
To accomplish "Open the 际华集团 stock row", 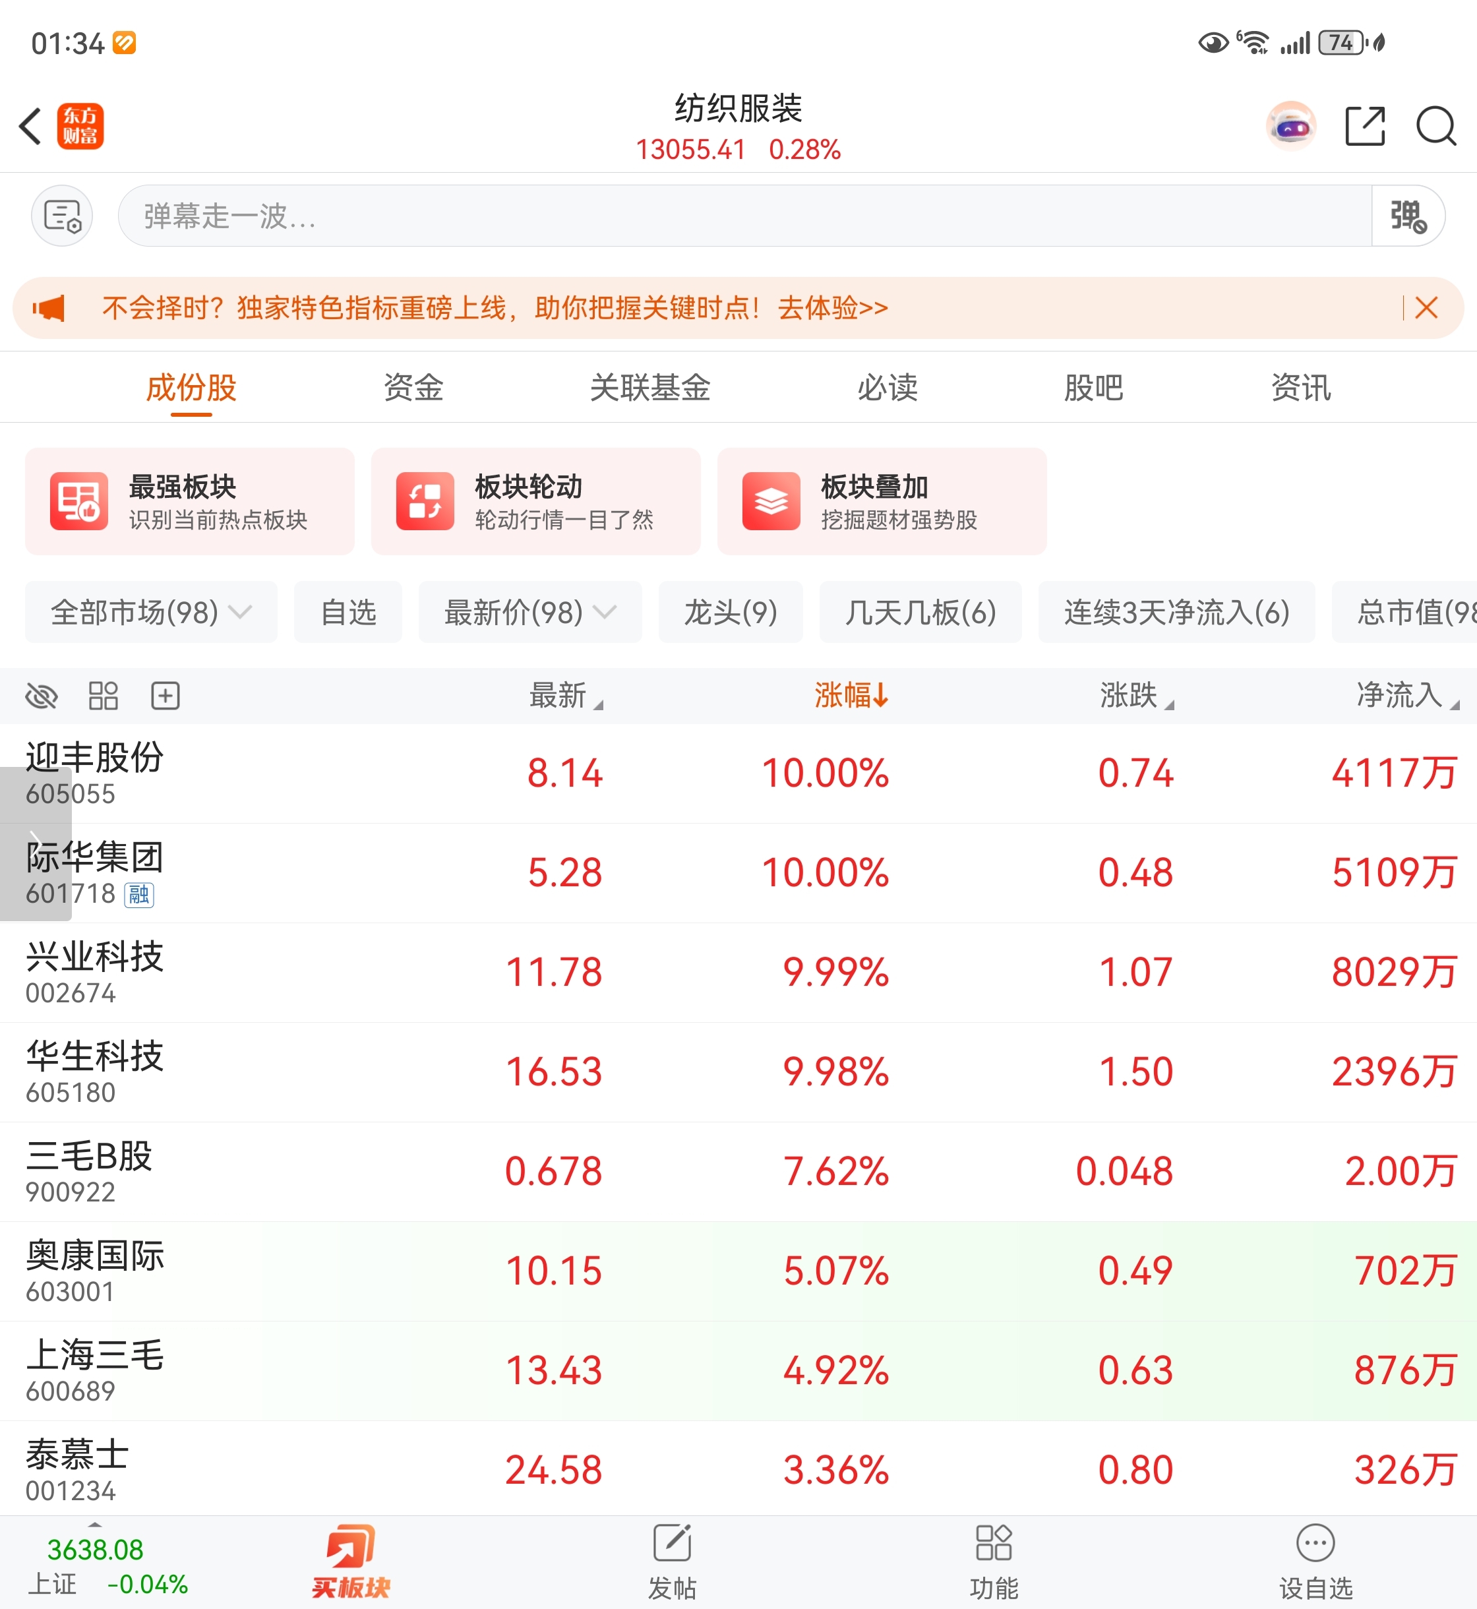I will 738,873.
